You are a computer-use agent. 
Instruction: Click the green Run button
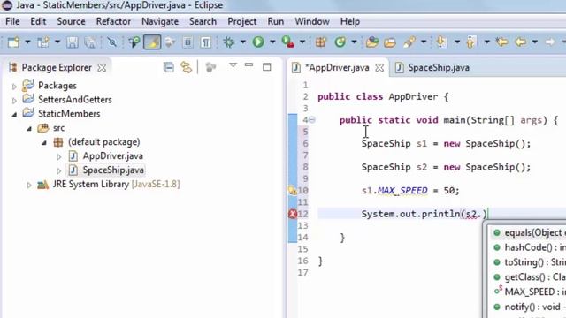click(257, 42)
